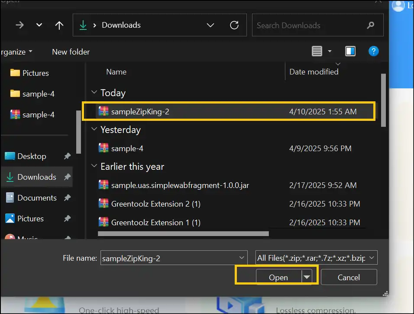Collapse the Yesterday group

pyautogui.click(x=94, y=129)
